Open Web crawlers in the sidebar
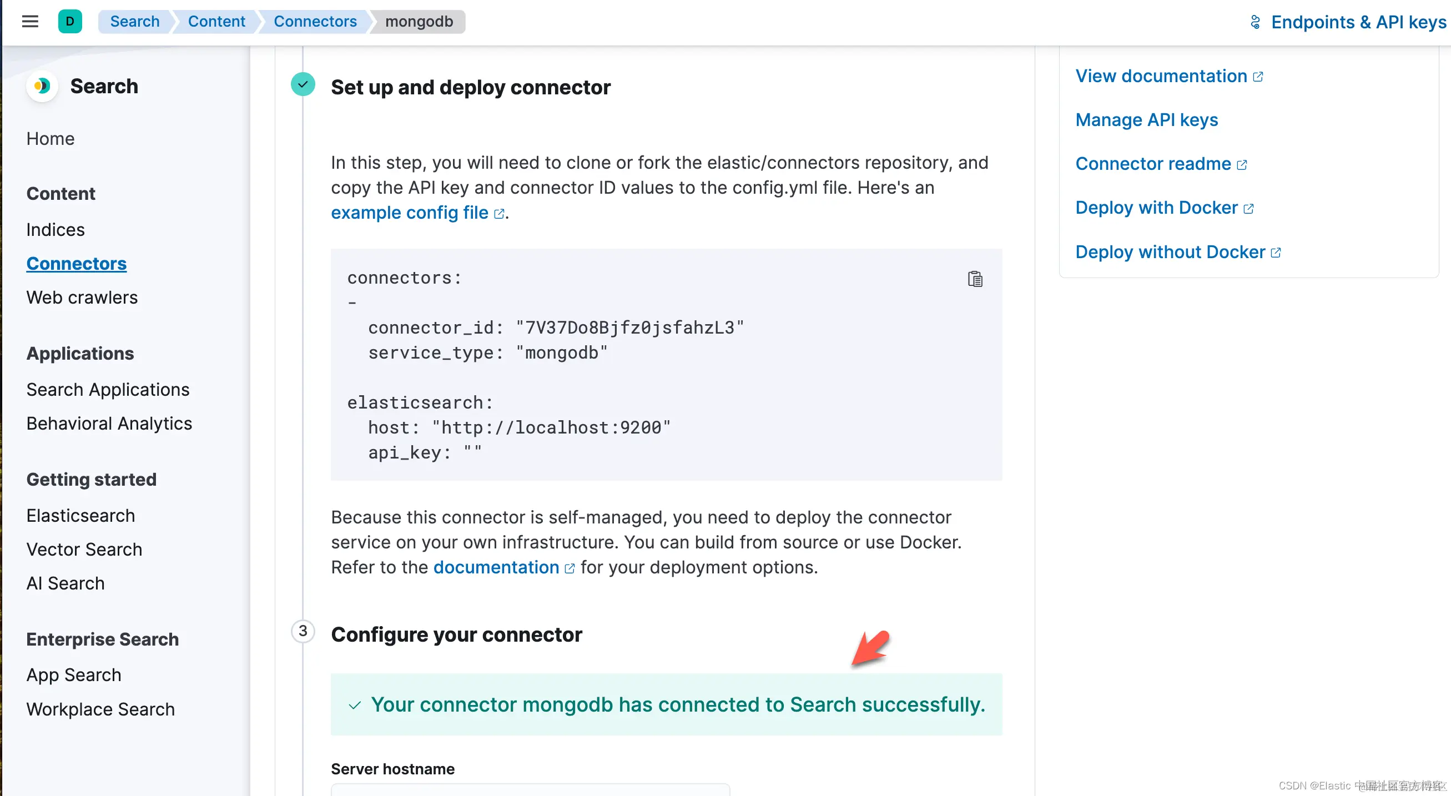 pos(82,297)
